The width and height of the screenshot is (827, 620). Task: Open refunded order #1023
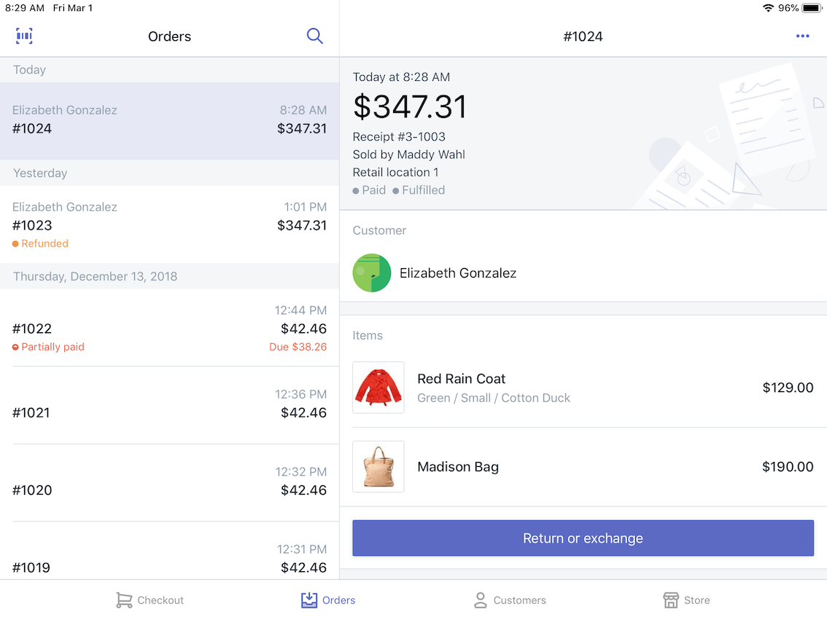(169, 224)
